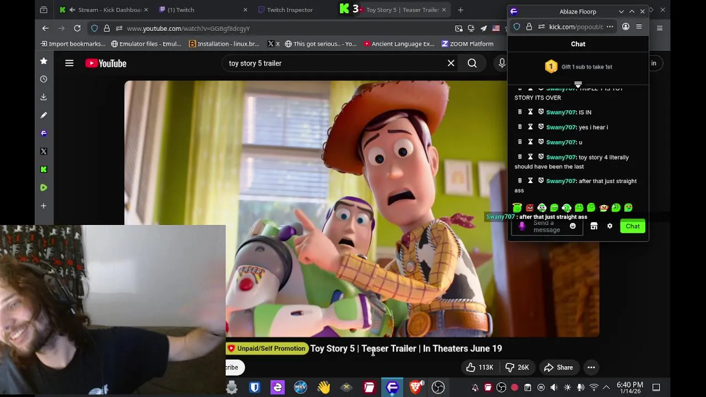Start YouTube voice search with the microphone

coord(501,63)
